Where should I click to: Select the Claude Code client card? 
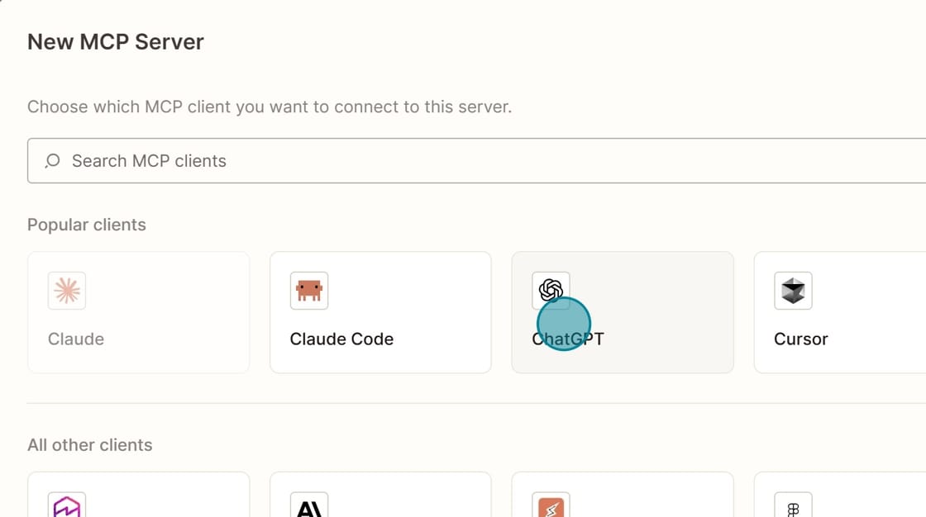click(x=380, y=312)
